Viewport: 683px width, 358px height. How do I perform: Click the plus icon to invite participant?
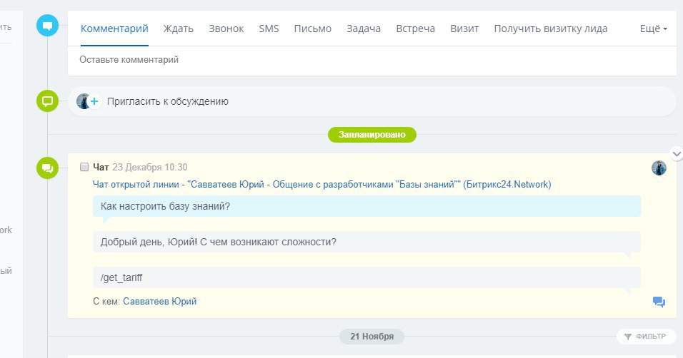pos(94,101)
